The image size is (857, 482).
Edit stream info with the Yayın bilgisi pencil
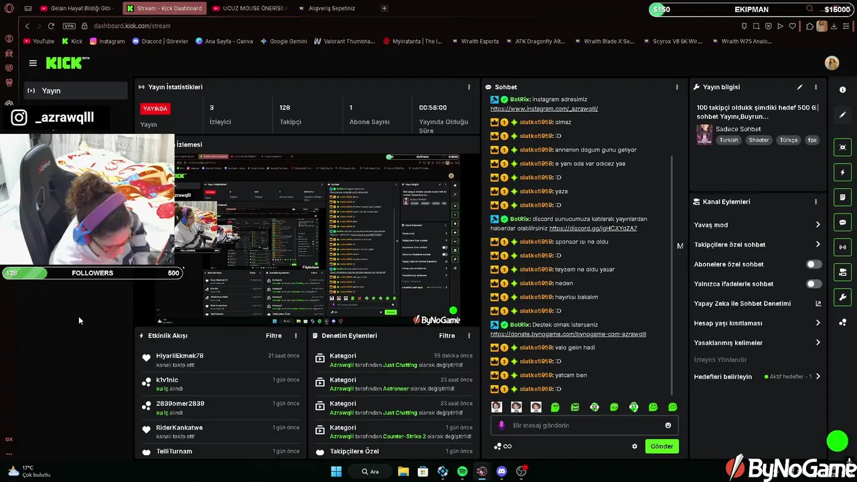pyautogui.click(x=799, y=87)
